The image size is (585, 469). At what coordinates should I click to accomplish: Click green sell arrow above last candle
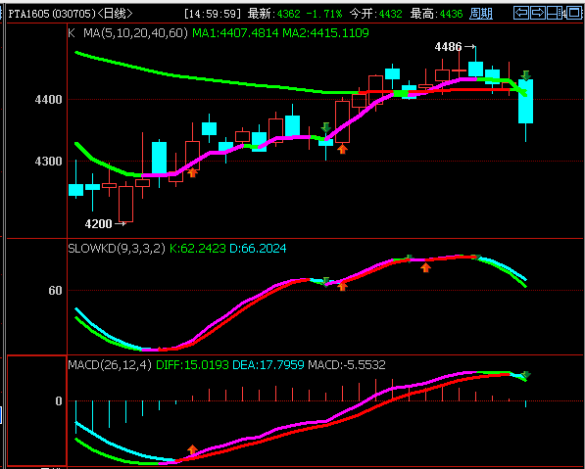[x=525, y=75]
